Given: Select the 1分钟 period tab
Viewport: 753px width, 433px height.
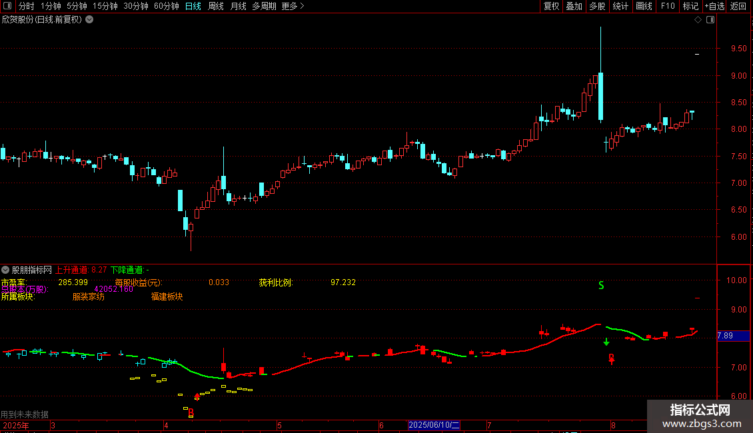Looking at the screenshot, I should click(x=51, y=6).
